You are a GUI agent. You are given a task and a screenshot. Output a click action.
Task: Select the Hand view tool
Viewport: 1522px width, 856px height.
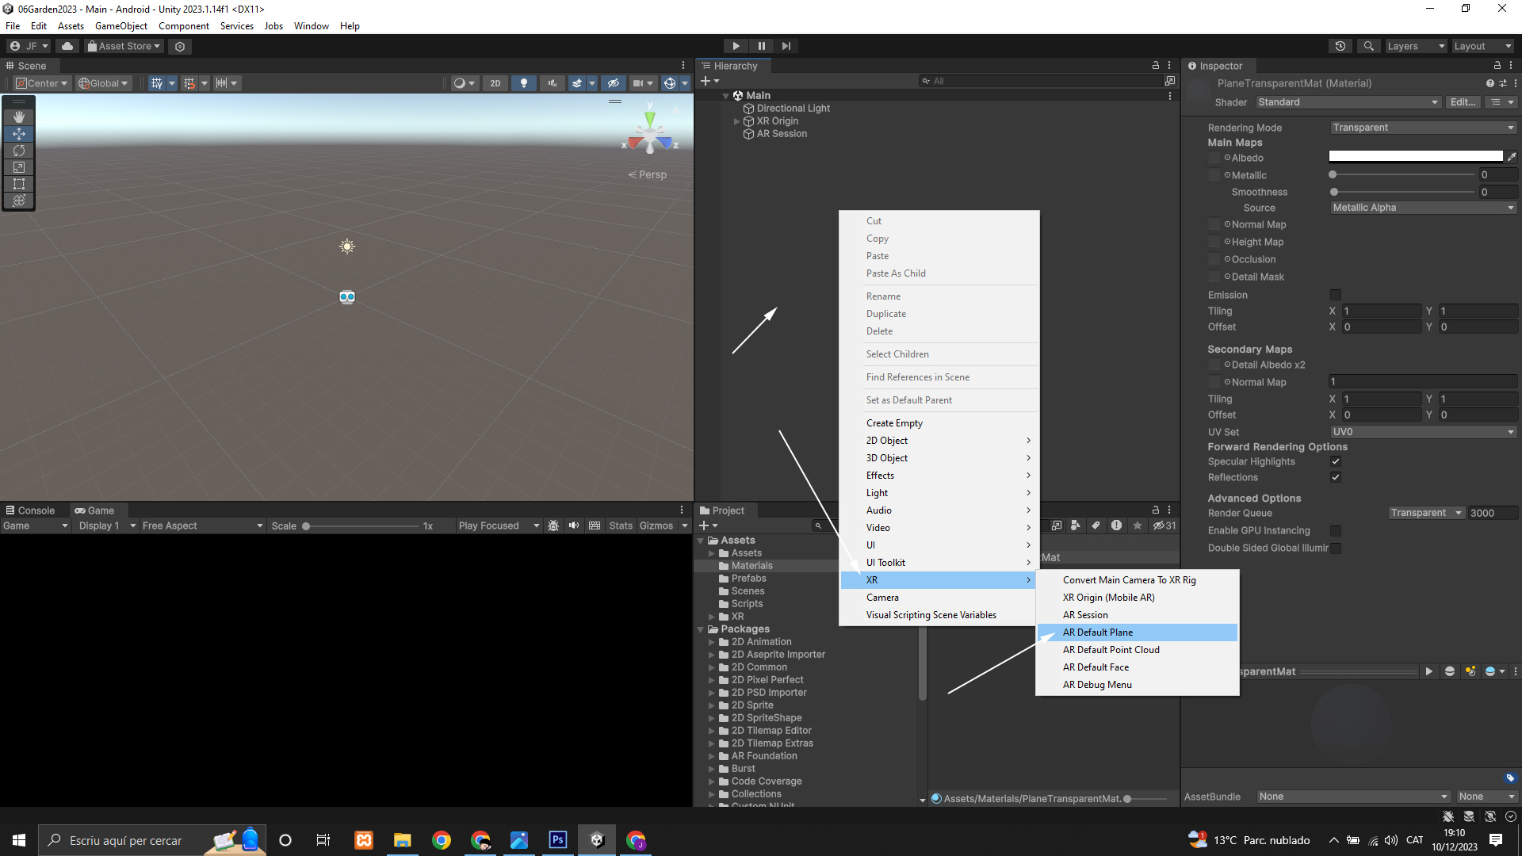click(19, 117)
